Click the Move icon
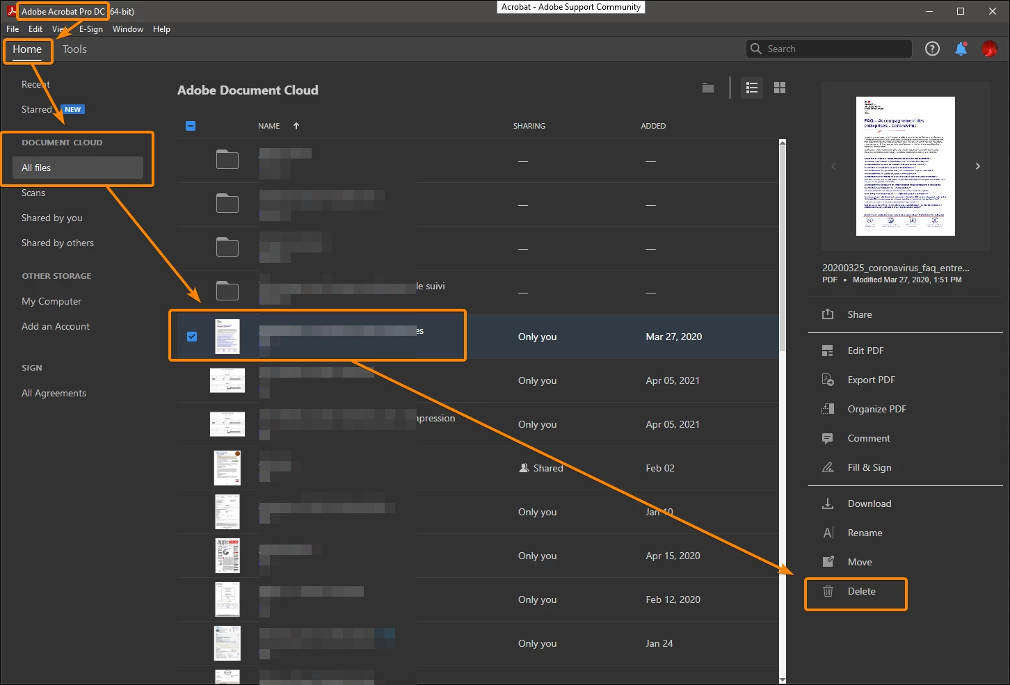Screen dimensions: 1010x685 click(x=828, y=562)
